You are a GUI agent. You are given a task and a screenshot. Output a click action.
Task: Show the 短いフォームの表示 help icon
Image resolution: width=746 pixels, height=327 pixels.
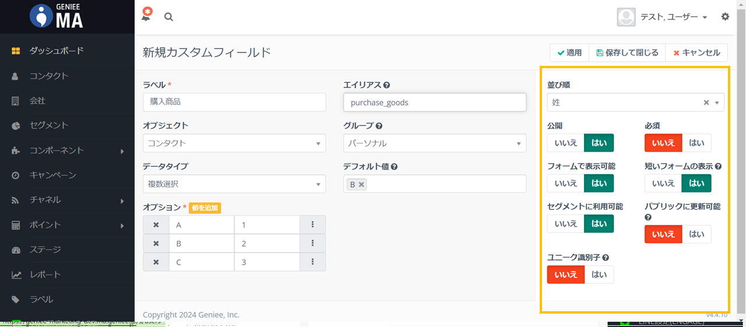(x=718, y=166)
